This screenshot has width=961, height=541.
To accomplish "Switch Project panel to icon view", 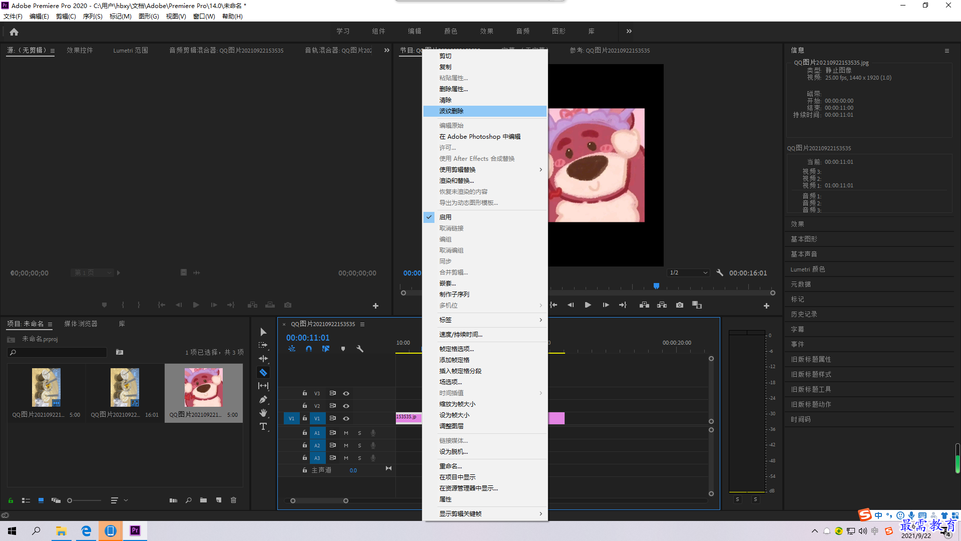I will (41, 500).
